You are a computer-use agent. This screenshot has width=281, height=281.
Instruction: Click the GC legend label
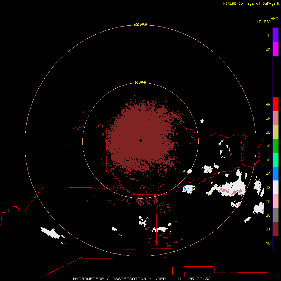coord(268,215)
